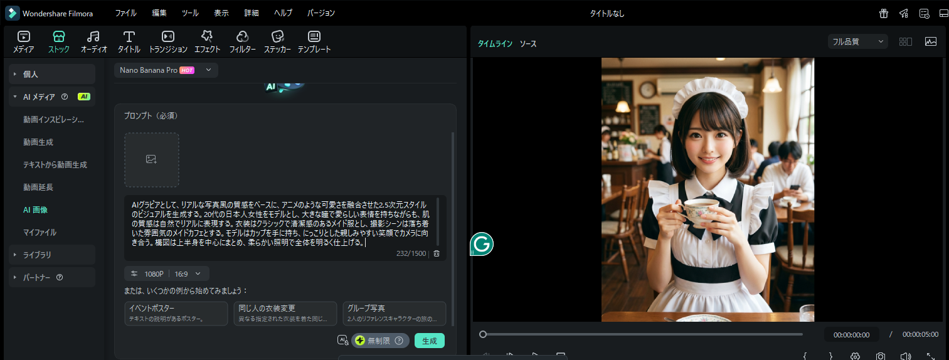
Task: Take a snapshot with the camera icon
Action: click(x=881, y=356)
